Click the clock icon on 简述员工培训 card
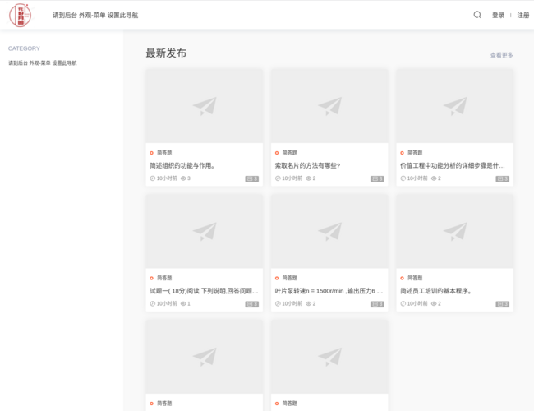 [403, 303]
